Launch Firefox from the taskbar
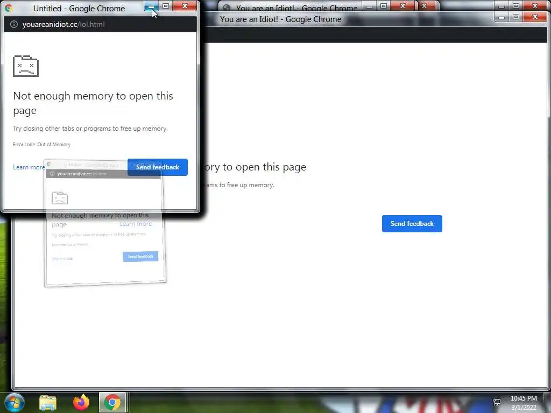Viewport: 551px width, 413px height. (81, 402)
